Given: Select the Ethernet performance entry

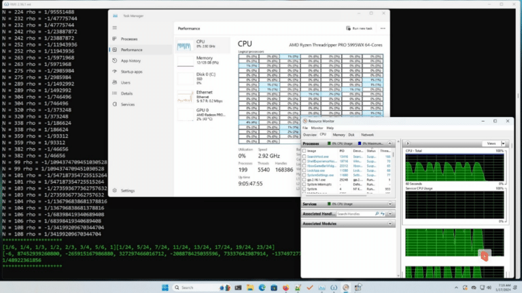Looking at the screenshot, I should pyautogui.click(x=203, y=97).
